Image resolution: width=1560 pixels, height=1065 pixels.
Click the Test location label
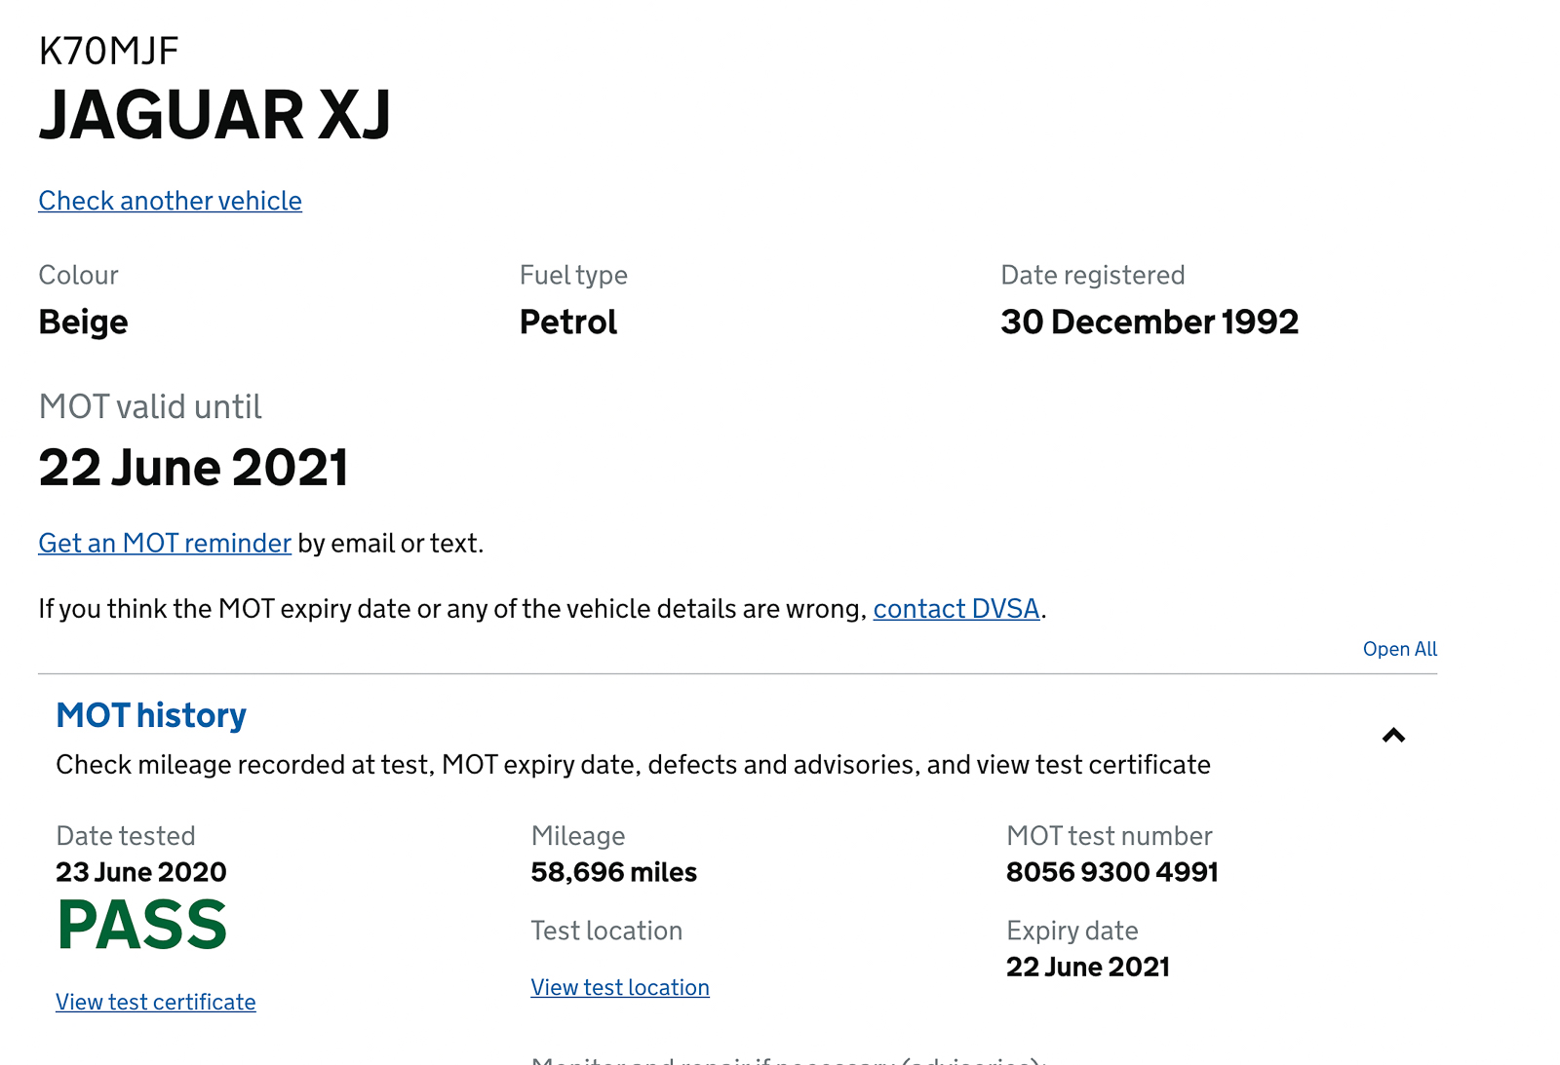point(606,931)
